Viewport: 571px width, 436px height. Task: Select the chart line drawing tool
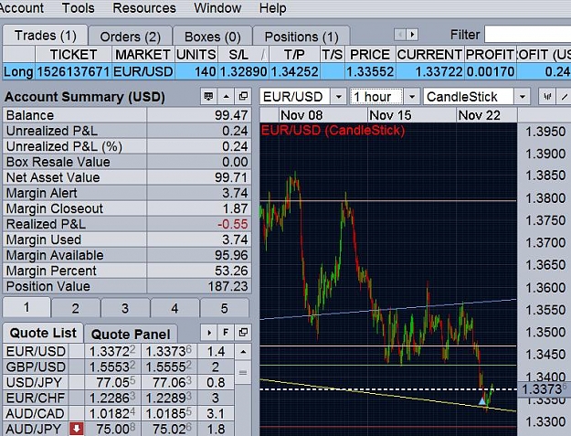tap(564, 97)
